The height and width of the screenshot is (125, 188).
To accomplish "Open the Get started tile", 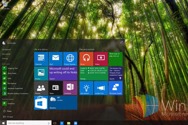I will pyautogui.click(x=86, y=88).
